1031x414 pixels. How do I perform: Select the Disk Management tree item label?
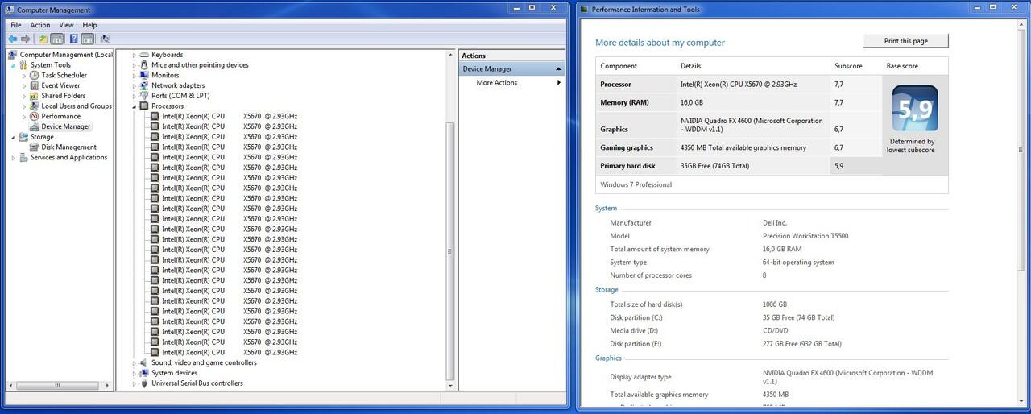(69, 147)
